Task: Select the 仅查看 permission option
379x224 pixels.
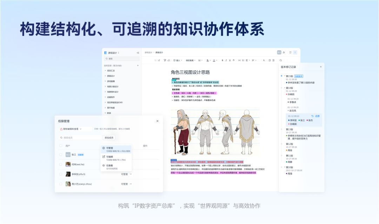Action: tap(109, 165)
